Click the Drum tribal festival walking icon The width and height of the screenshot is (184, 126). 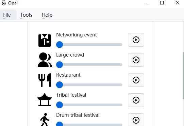(x=45, y=120)
